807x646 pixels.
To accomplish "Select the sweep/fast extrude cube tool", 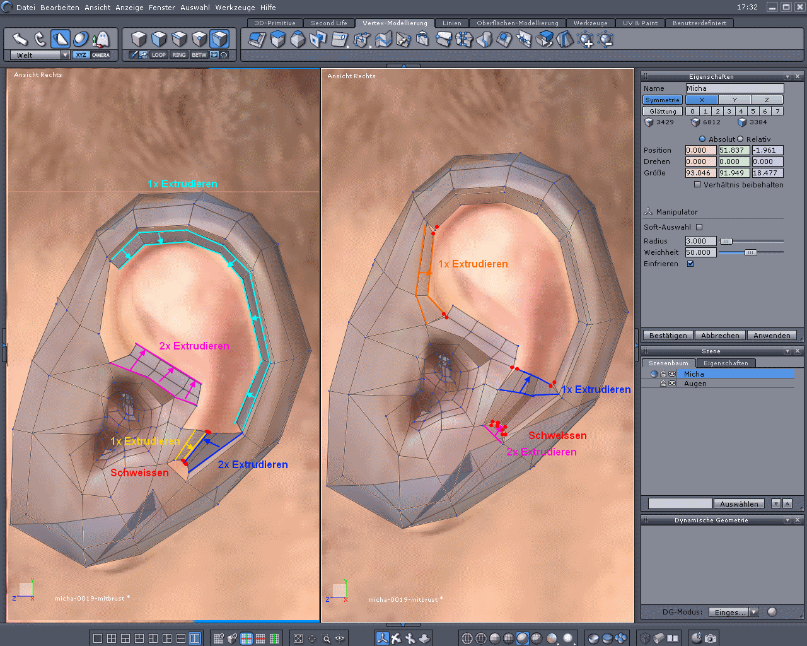I will [278, 40].
